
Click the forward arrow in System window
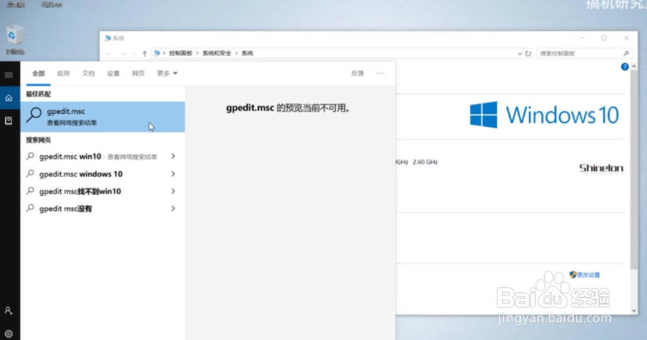[124, 54]
